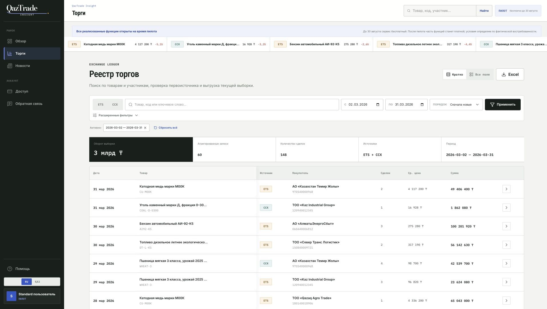Click the Применить filter button

tap(503, 105)
